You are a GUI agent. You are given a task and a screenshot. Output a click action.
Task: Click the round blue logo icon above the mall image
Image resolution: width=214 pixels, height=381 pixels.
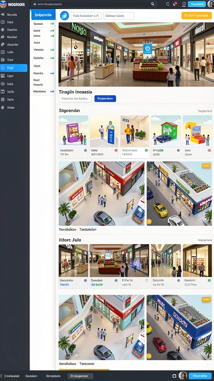pos(65,16)
